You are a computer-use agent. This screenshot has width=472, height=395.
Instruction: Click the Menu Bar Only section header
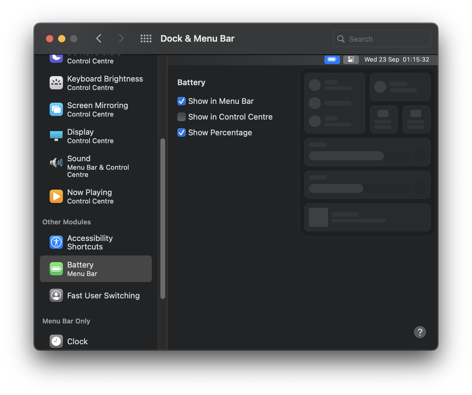pyautogui.click(x=66, y=321)
